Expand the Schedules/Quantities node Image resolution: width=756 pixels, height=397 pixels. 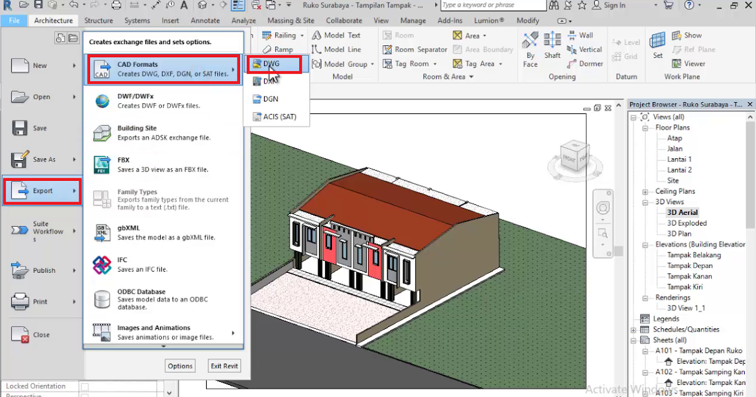(x=634, y=330)
